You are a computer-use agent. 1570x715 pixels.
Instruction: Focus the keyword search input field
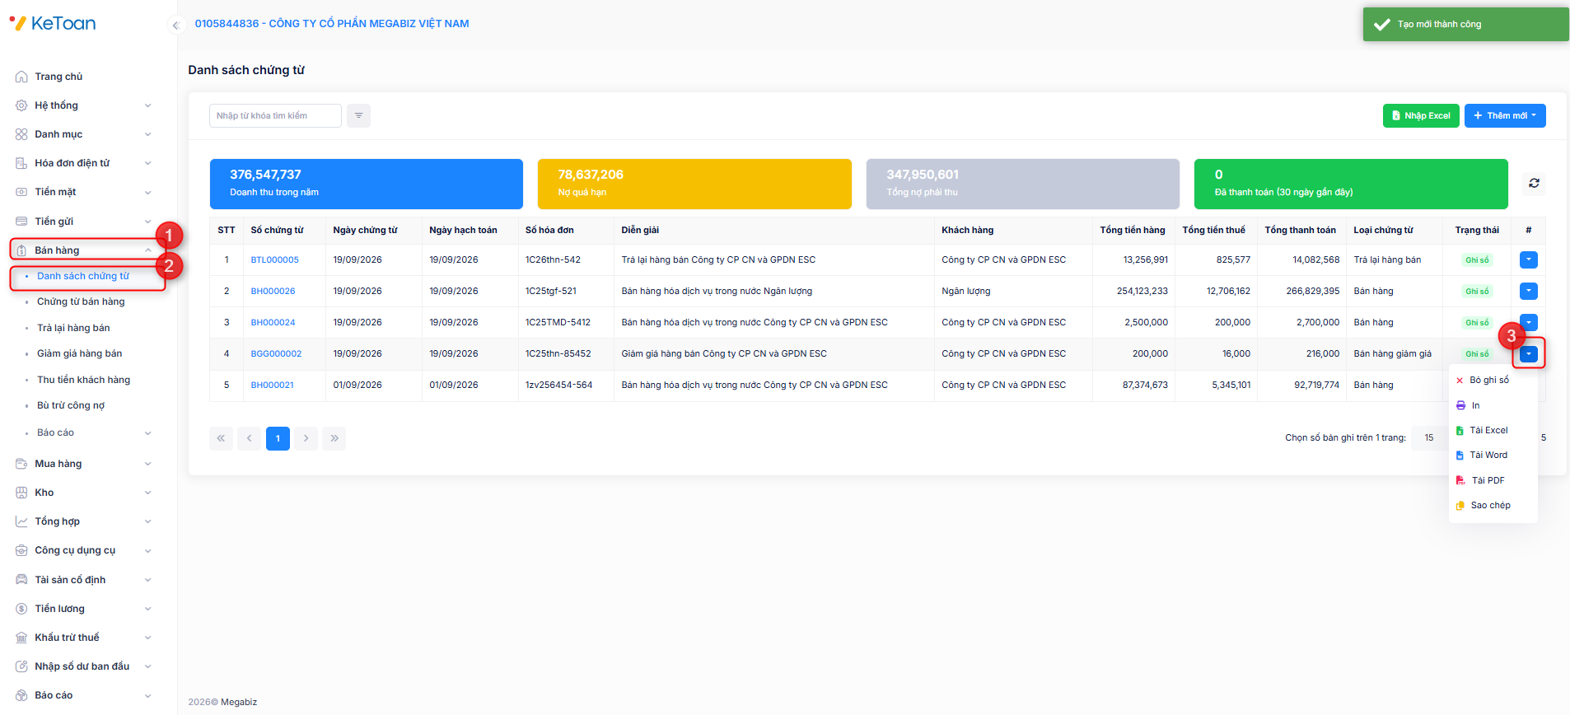(x=275, y=116)
